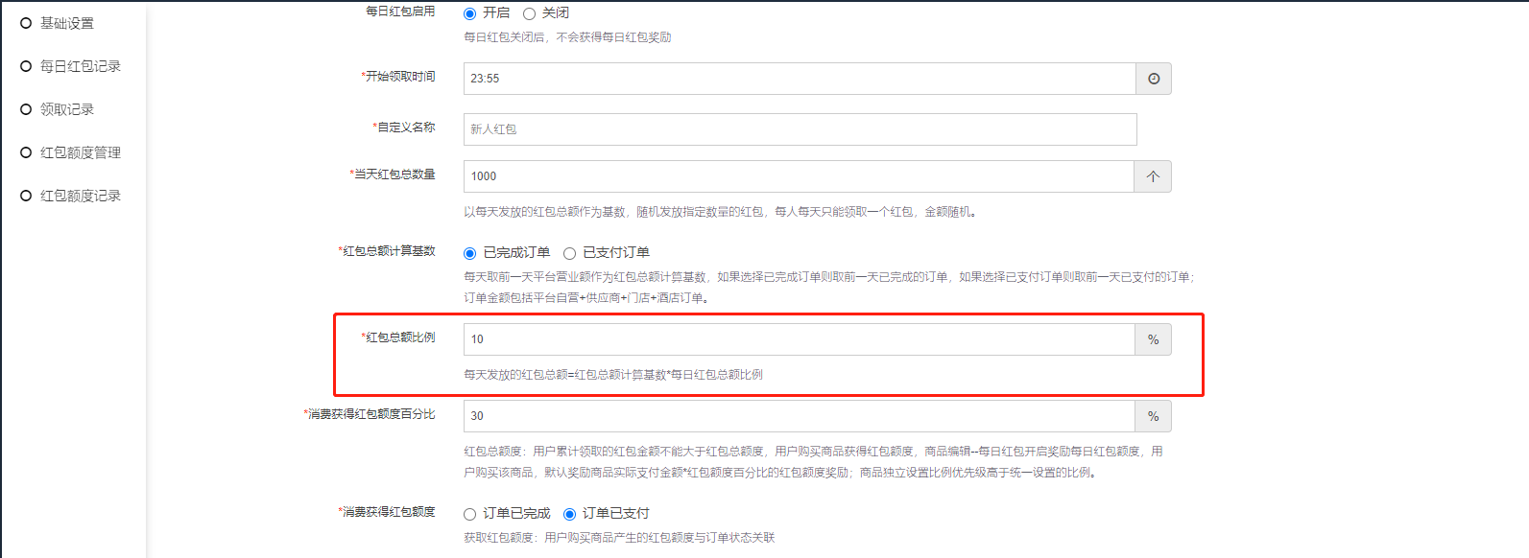Focus the 开始领取时间 field showing 23:55
1529x558 pixels.
[799, 79]
